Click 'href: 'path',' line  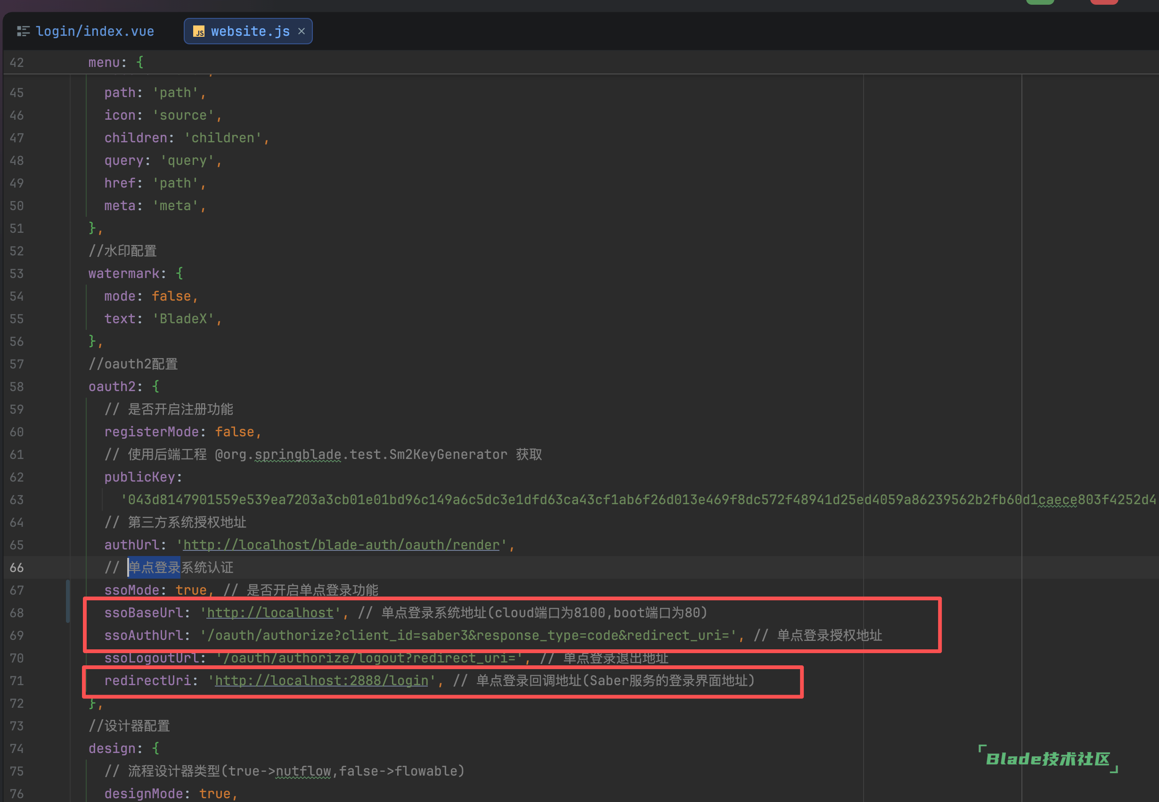click(x=155, y=183)
